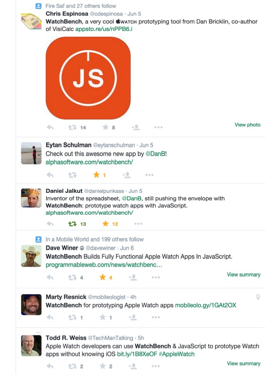Unfavorite Eytan Schulman's tweet via orange star
The width and height of the screenshot is (280, 374).
pos(96,175)
